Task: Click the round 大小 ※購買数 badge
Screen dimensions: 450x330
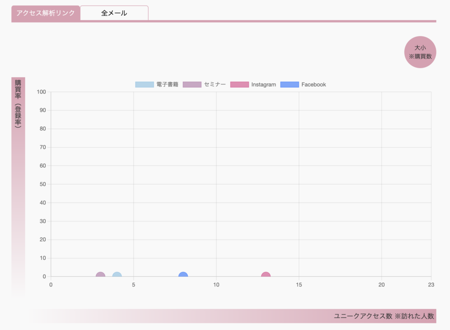Action: 420,52
